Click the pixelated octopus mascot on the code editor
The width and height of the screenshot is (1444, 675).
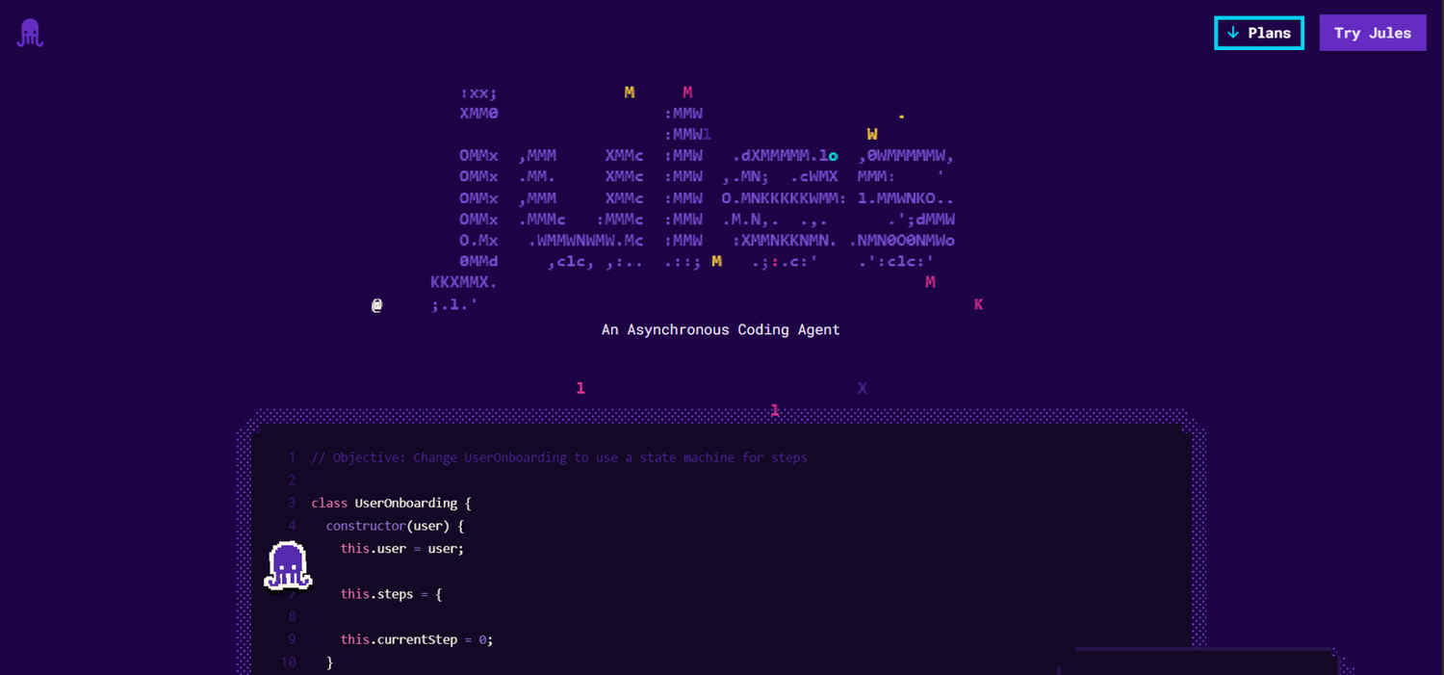click(288, 564)
